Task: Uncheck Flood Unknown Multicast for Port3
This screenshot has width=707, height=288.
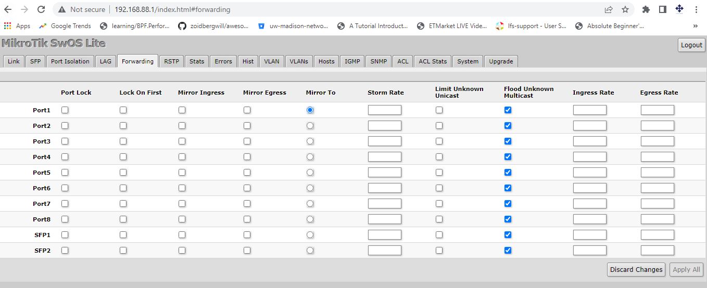Action: pos(508,141)
